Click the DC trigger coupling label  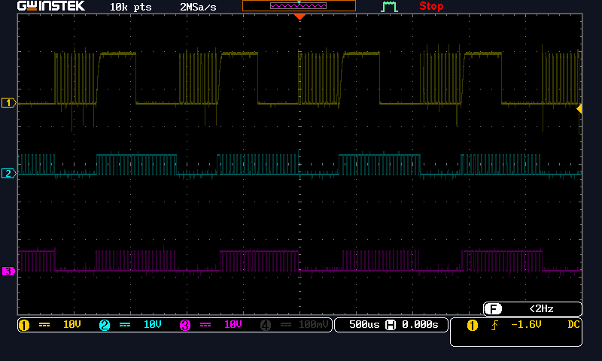[x=573, y=325]
